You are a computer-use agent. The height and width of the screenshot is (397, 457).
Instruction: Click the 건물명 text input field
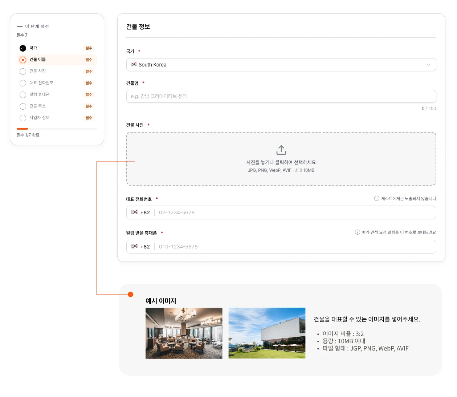pyautogui.click(x=281, y=96)
